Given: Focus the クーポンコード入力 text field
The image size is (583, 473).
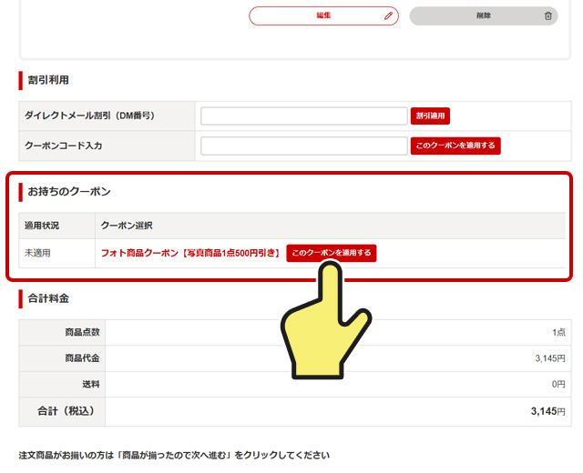Looking at the screenshot, I should click(x=303, y=146).
